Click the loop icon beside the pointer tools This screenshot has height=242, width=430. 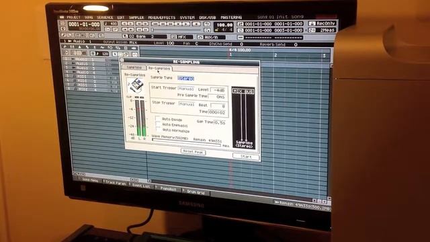[126, 54]
